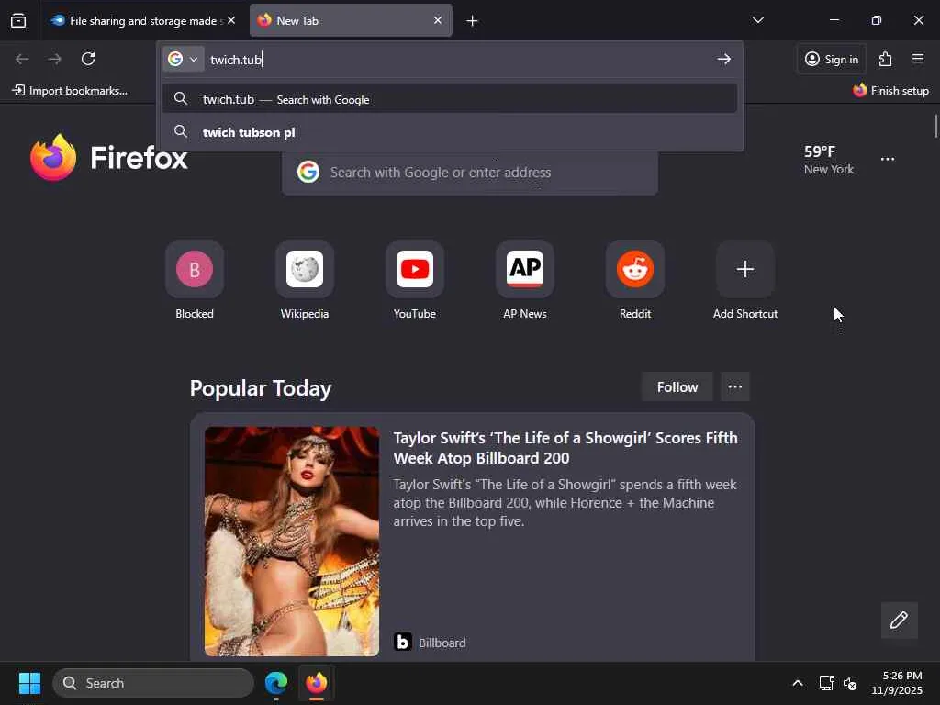Select 'twich.tub — Search with Google' suggestion
The width and height of the screenshot is (940, 705).
(450, 99)
